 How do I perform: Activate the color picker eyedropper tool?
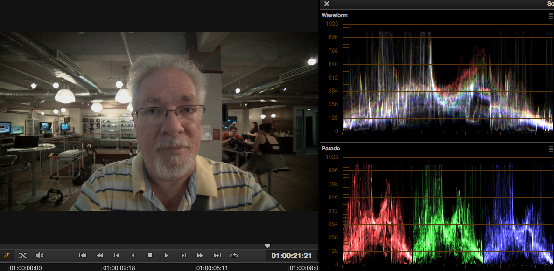[x=7, y=256]
